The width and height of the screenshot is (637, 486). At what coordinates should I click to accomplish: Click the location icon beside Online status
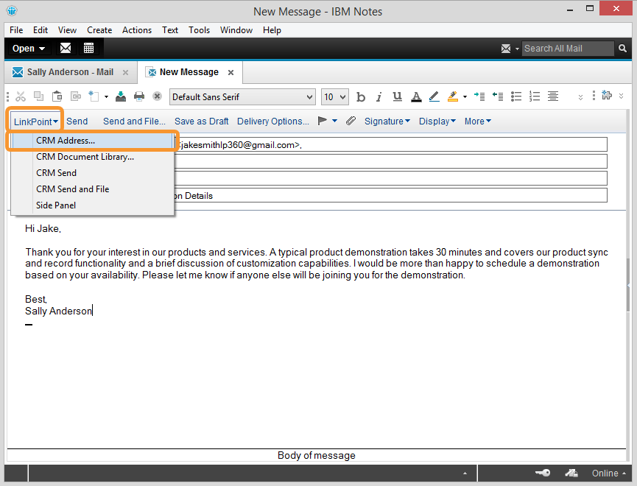click(x=571, y=473)
